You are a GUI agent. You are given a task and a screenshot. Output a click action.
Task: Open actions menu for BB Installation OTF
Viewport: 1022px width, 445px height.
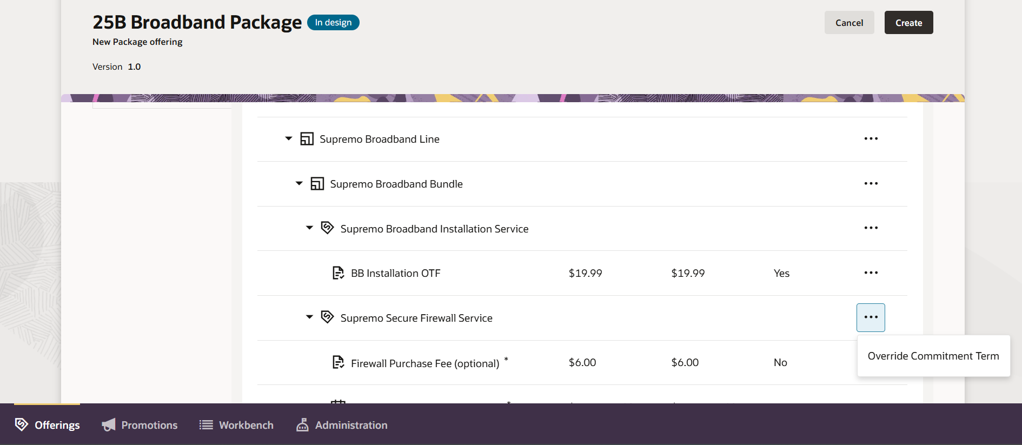click(x=871, y=273)
